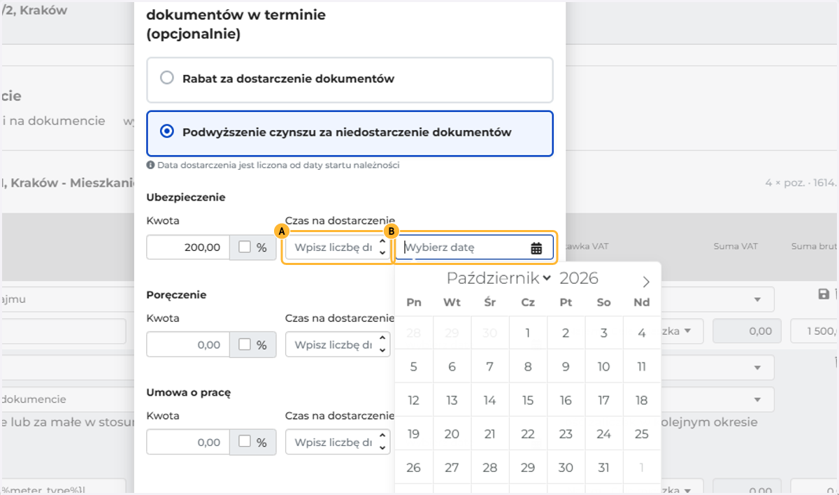The image size is (839, 495).
Task: Click the Poręczenie Kwota field showing 0,00
Action: pyautogui.click(x=188, y=345)
